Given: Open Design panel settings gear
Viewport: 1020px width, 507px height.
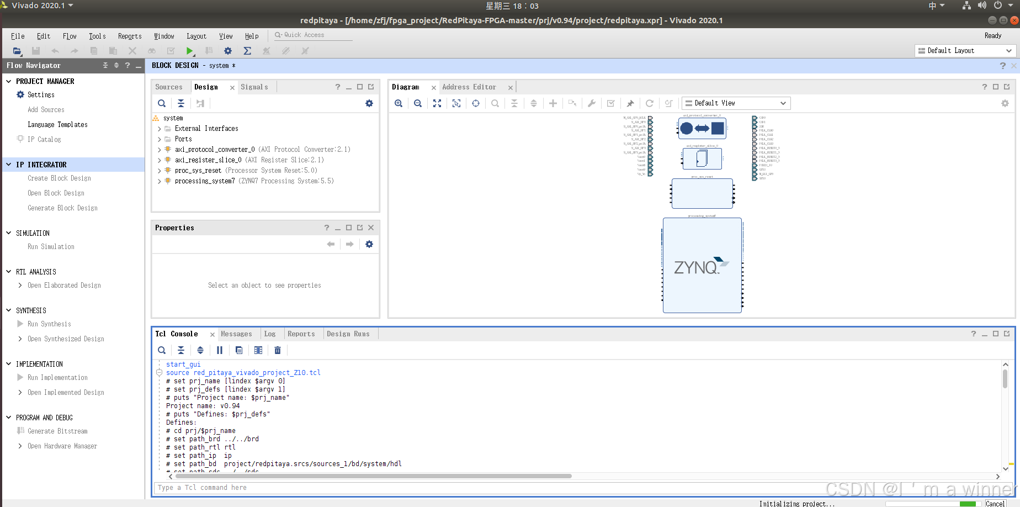Looking at the screenshot, I should tap(369, 103).
